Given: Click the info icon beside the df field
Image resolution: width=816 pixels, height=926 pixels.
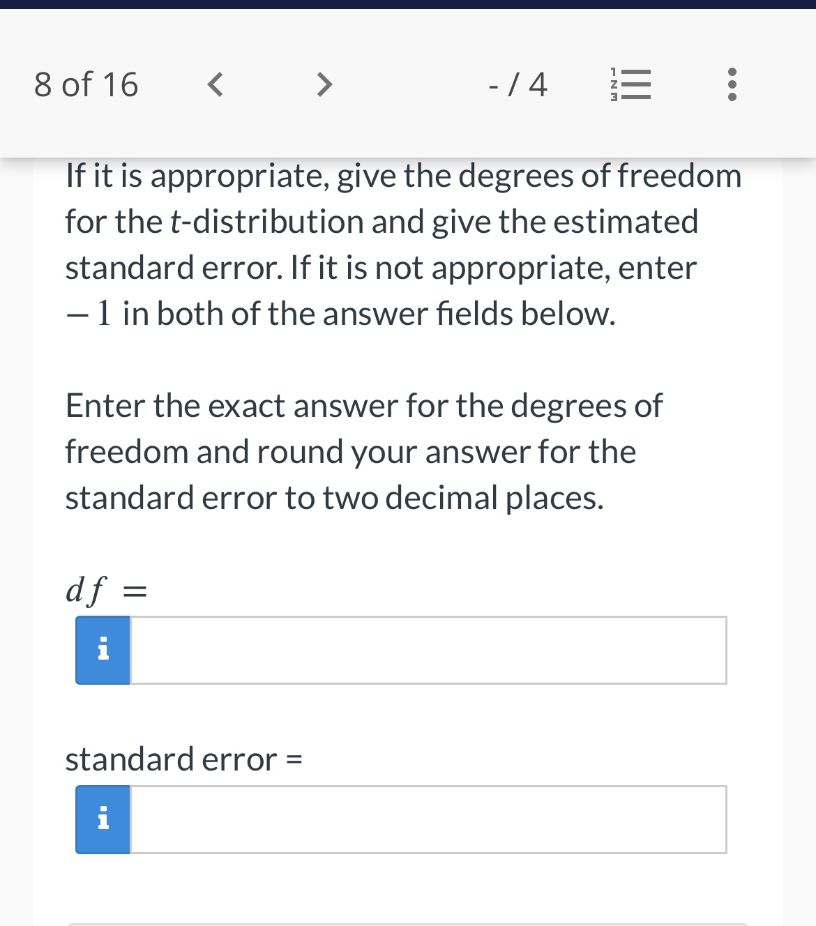Looking at the screenshot, I should [103, 650].
